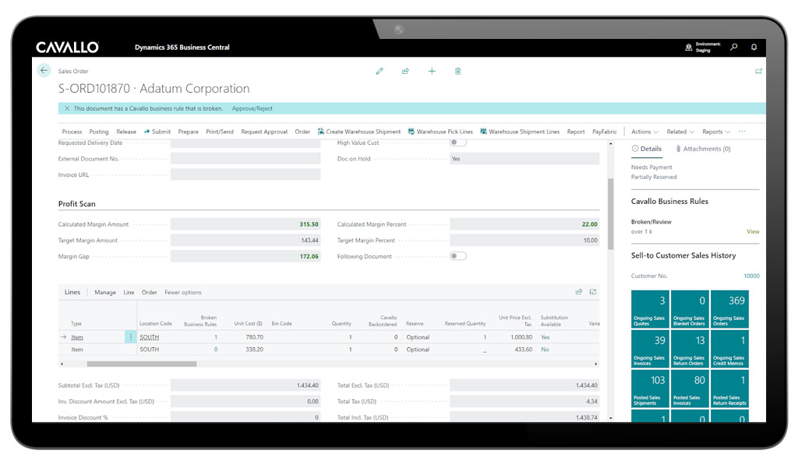Open row options for first Item line

pyautogui.click(x=130, y=337)
